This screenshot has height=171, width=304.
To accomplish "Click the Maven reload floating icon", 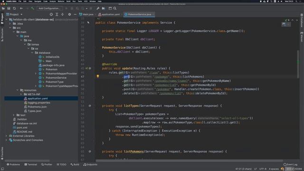I will click(284, 24).
